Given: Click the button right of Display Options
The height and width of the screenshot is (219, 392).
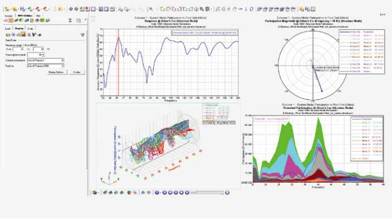Looking at the screenshot, I should click(77, 72).
